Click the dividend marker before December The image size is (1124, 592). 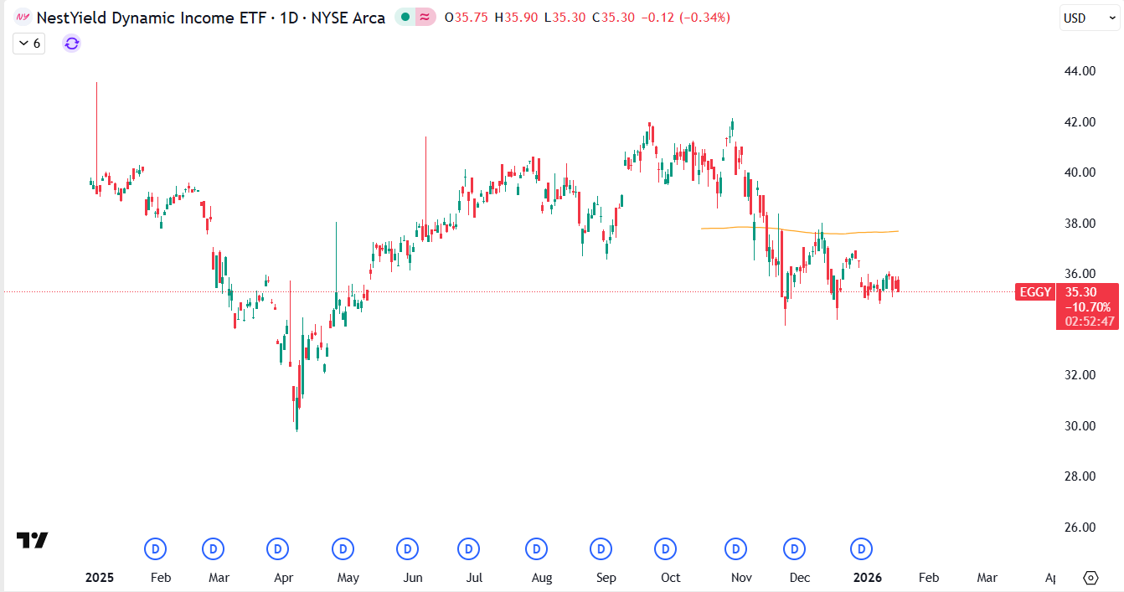[x=794, y=549]
